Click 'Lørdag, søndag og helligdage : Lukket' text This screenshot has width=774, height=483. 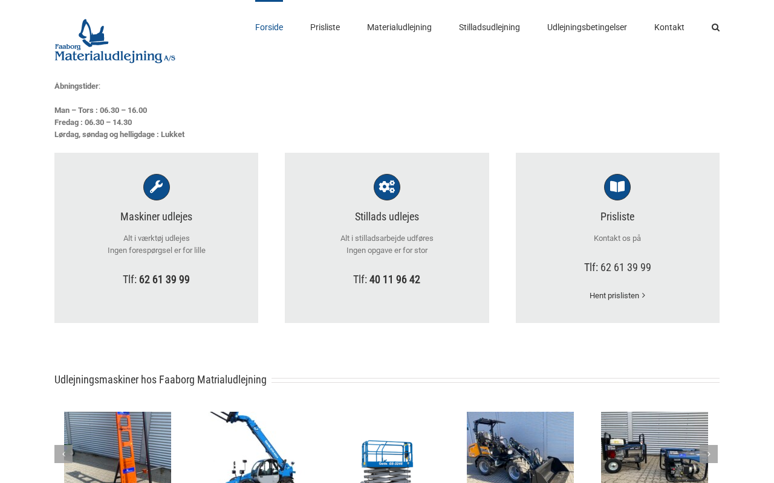[120, 135]
